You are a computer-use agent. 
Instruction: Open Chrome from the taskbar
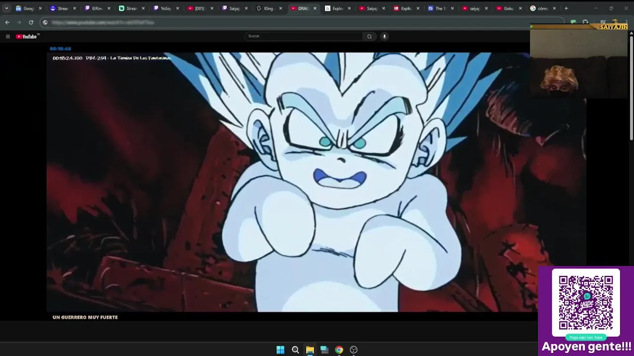(x=339, y=350)
